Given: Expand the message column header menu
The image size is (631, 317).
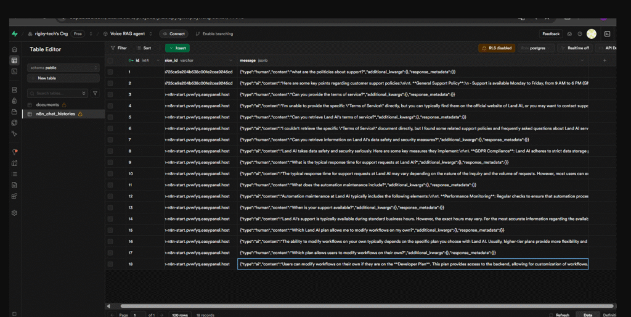Looking at the screenshot, I should tap(582, 60).
